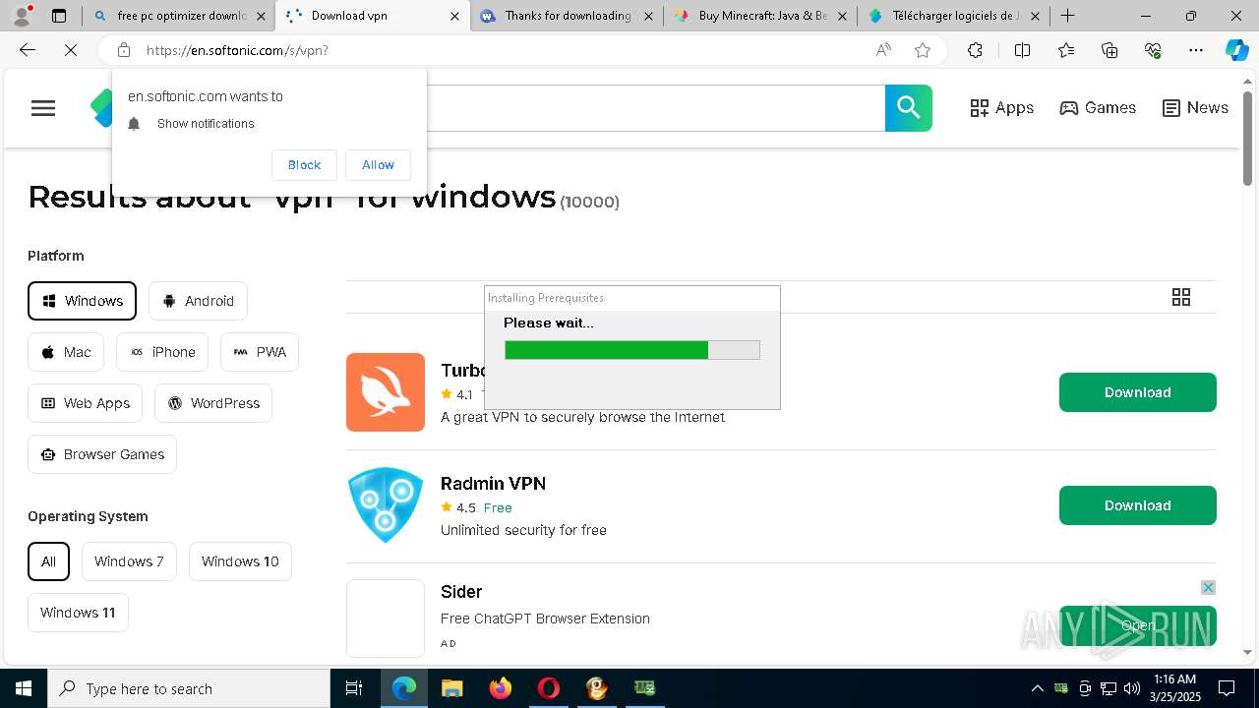Open the Windows Start menu

coord(24,688)
